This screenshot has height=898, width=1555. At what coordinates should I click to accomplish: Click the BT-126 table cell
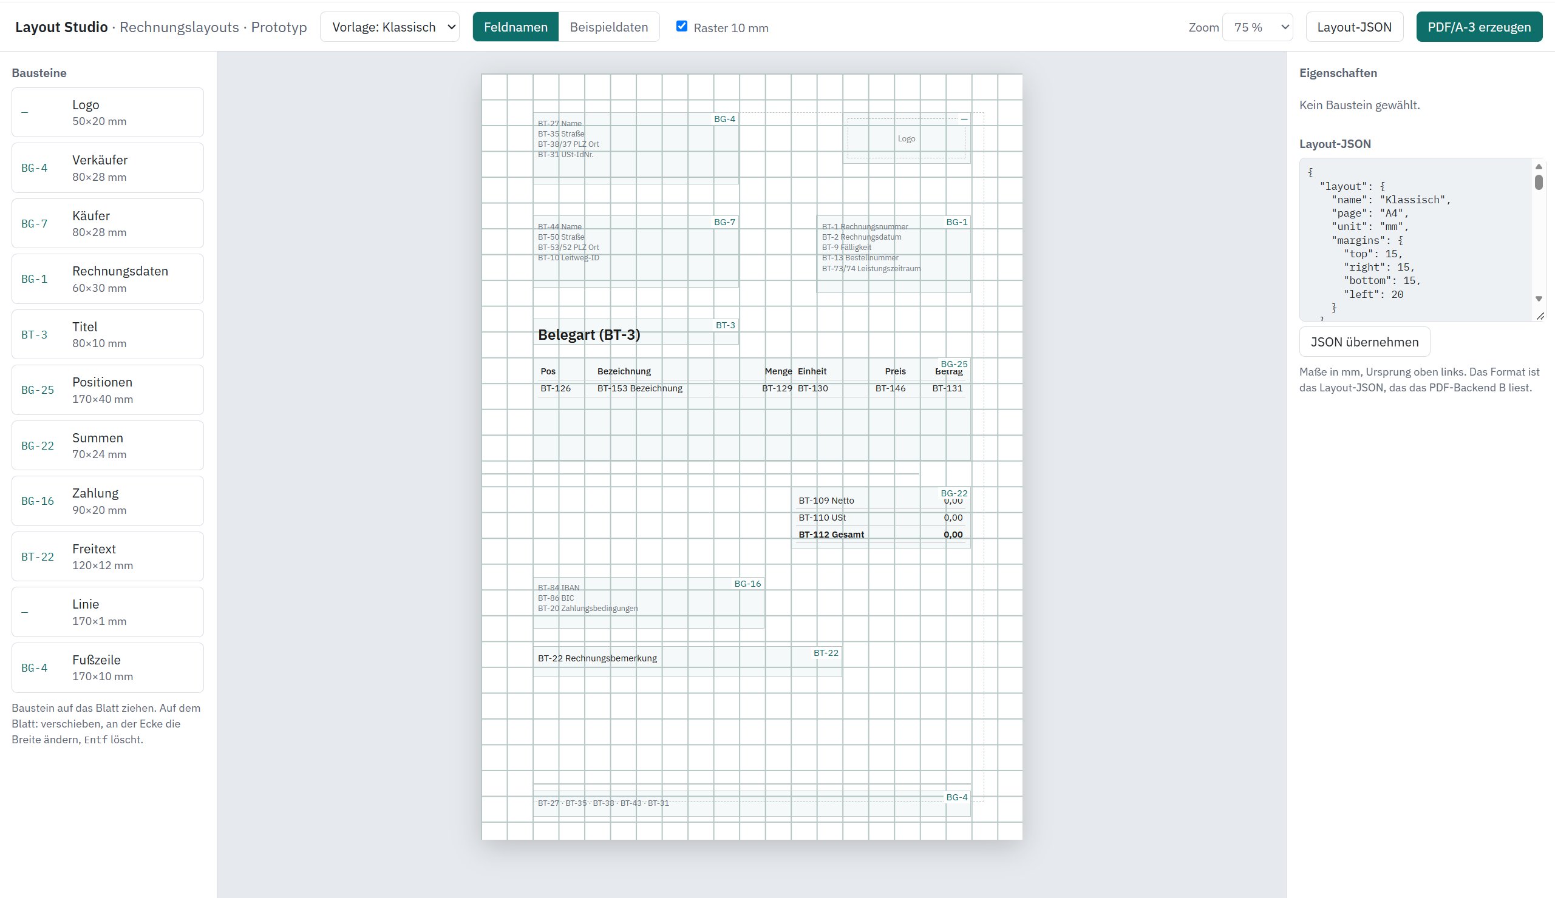[x=556, y=388]
